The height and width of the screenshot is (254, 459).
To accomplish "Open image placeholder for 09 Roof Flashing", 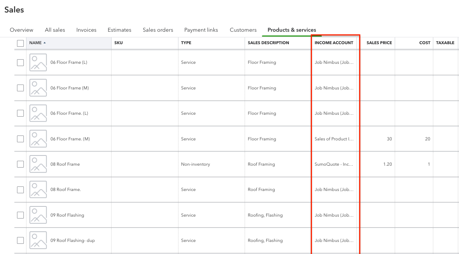I will coord(38,215).
